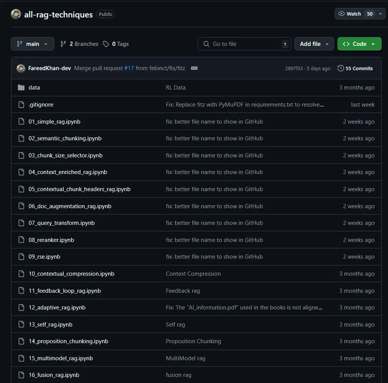Open the main branch selector dropdown
Screen dimensions: 388x383
click(x=32, y=44)
